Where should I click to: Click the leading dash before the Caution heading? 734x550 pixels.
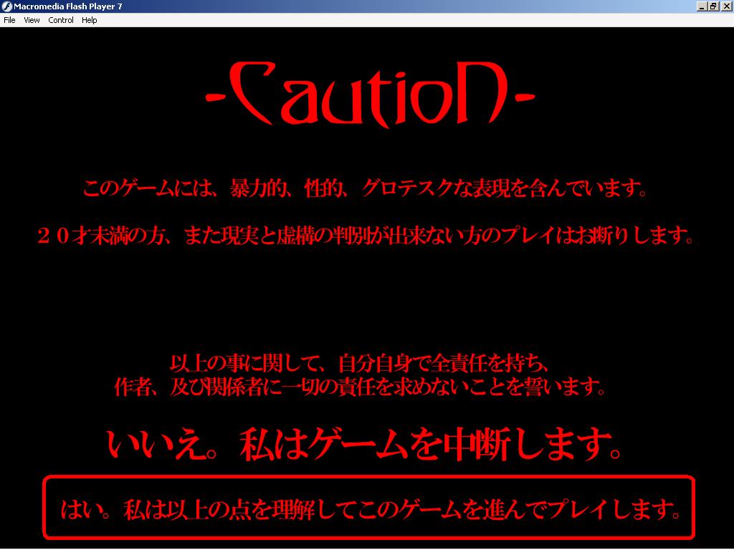click(215, 97)
